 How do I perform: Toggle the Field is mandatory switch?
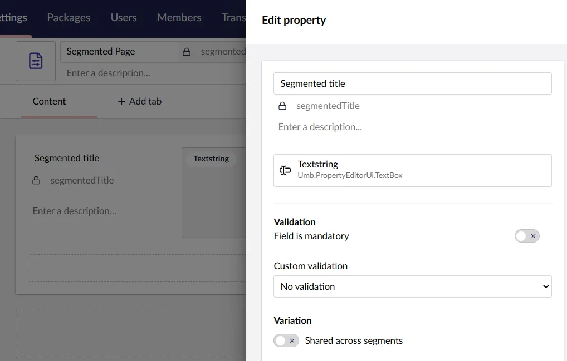click(526, 236)
